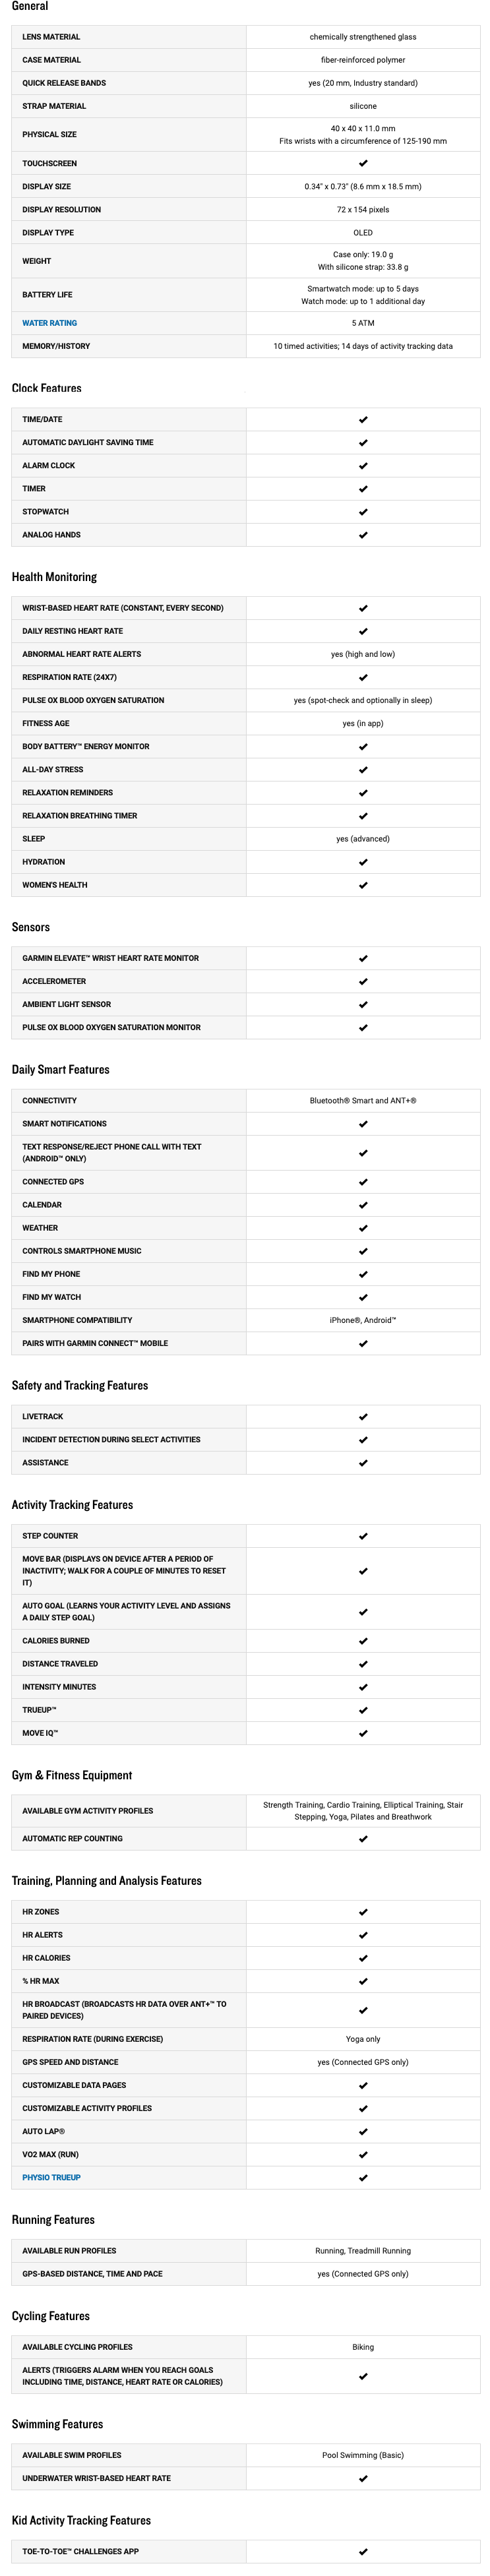Click the Daily Smart Features heading
Viewport: 490px width, 2576px height.
pyautogui.click(x=60, y=1069)
